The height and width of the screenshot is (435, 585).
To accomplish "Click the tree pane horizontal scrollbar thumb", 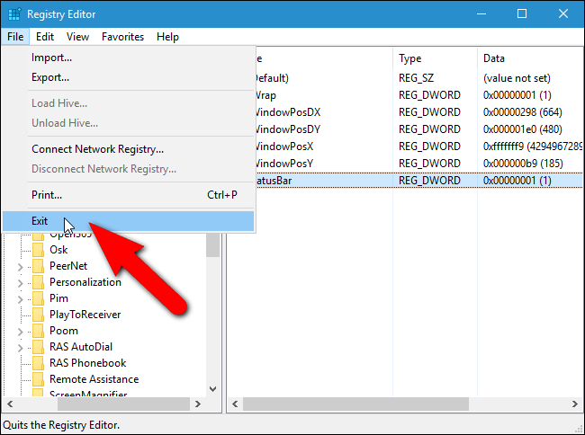I will tap(123, 404).
